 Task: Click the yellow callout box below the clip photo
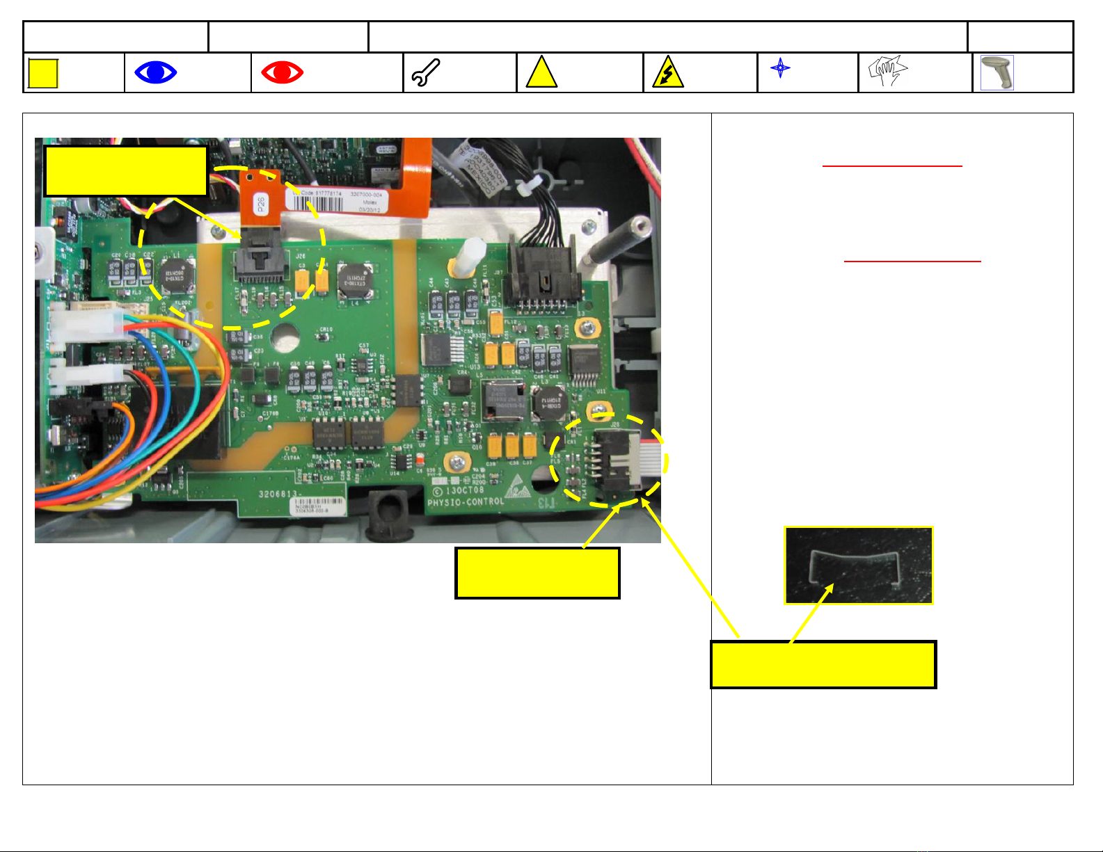(x=823, y=665)
